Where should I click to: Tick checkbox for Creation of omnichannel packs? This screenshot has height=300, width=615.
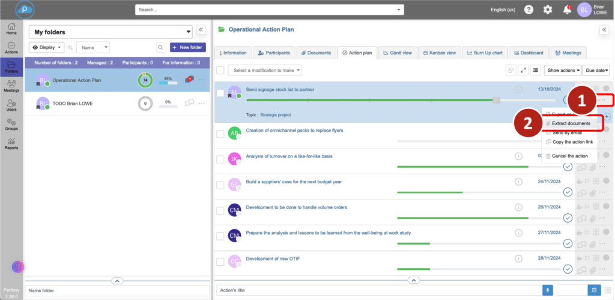(x=220, y=134)
